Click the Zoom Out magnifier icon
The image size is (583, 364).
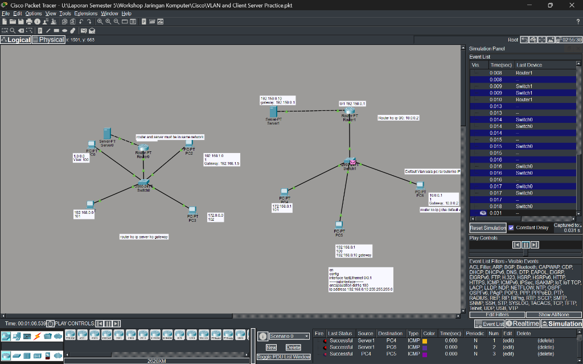pyautogui.click(x=116, y=22)
